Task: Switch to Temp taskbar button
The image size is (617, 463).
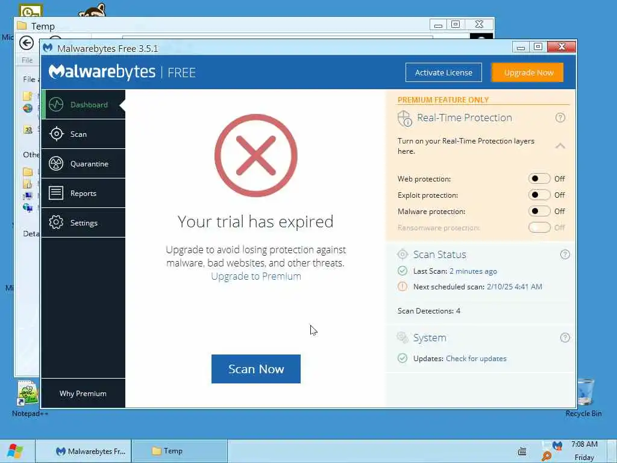Action: [180, 451]
